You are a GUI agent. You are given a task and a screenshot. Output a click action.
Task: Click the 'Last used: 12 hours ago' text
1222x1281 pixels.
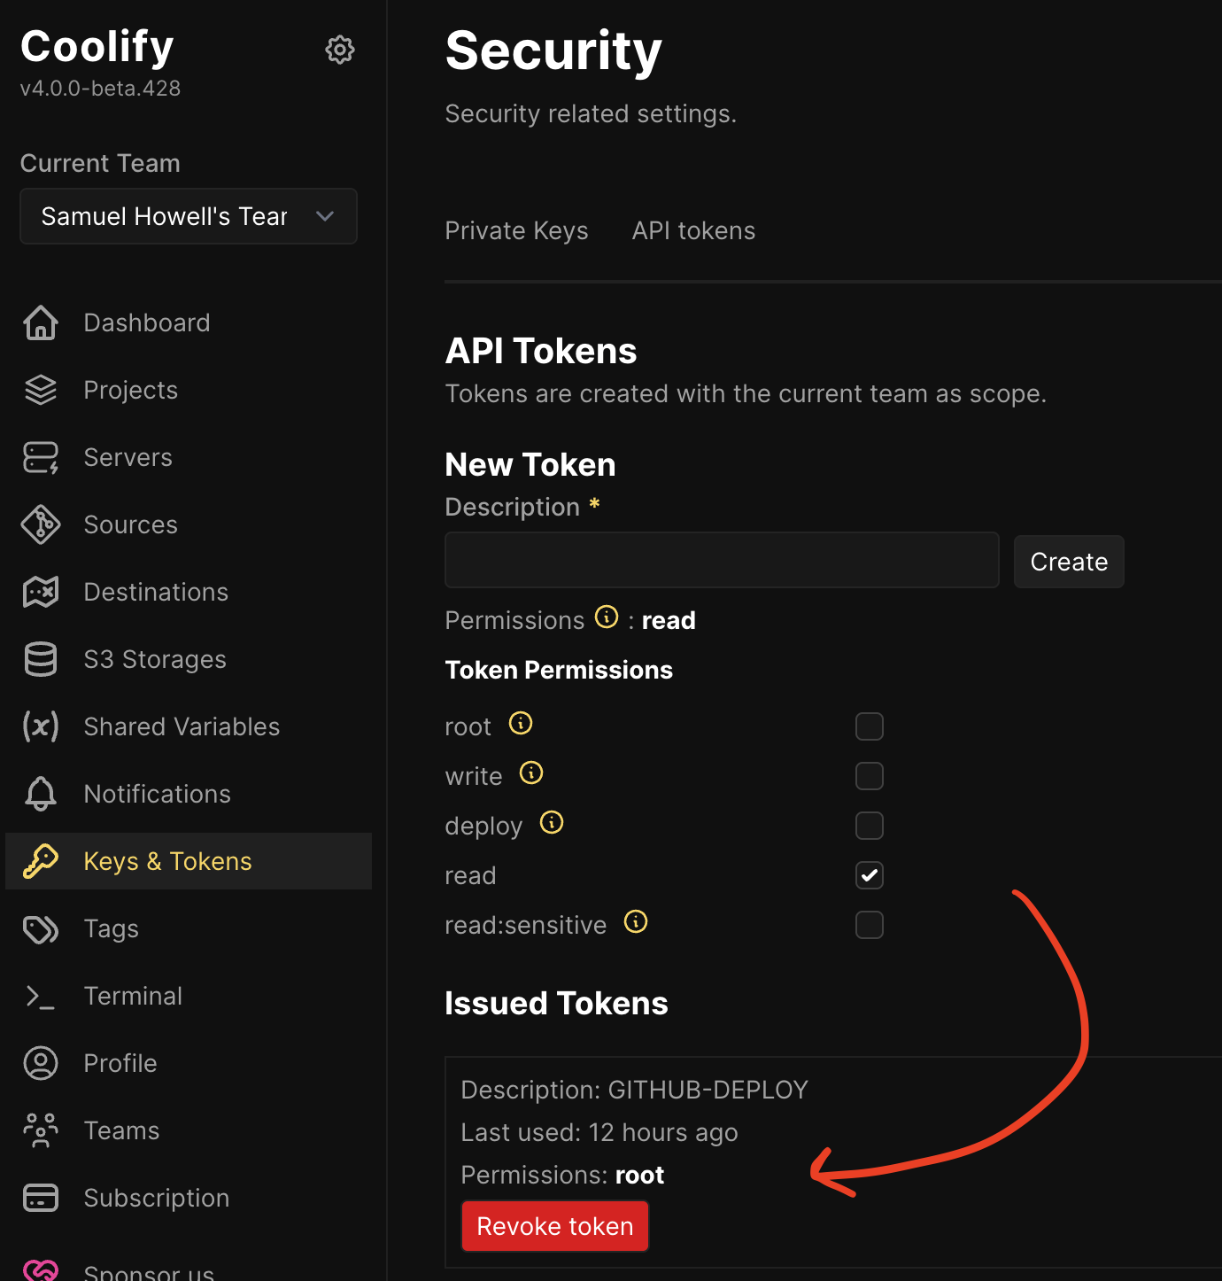point(599,1132)
